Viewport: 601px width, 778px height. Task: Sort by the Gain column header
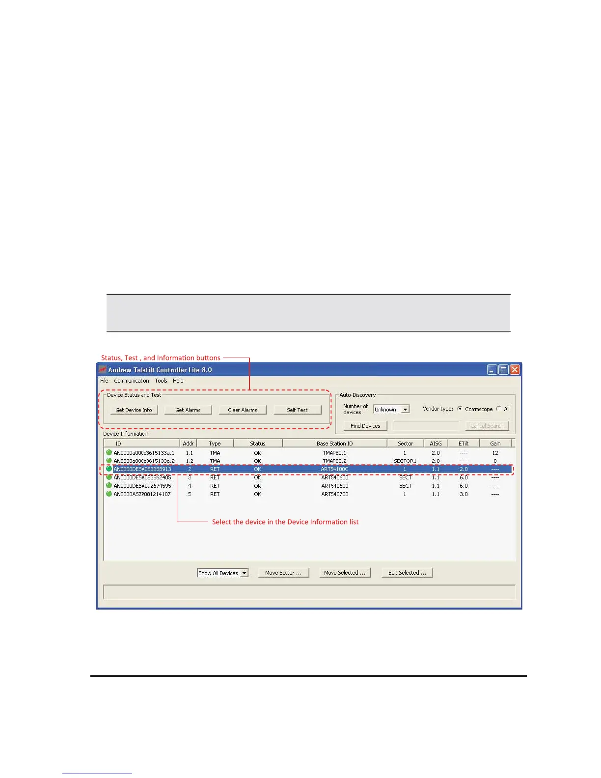[x=495, y=443]
